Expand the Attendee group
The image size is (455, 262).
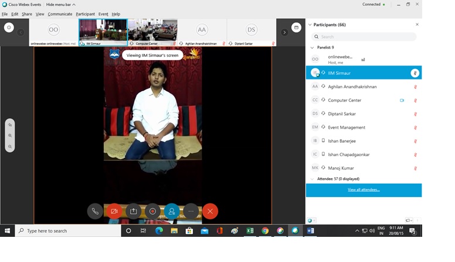pos(313,179)
